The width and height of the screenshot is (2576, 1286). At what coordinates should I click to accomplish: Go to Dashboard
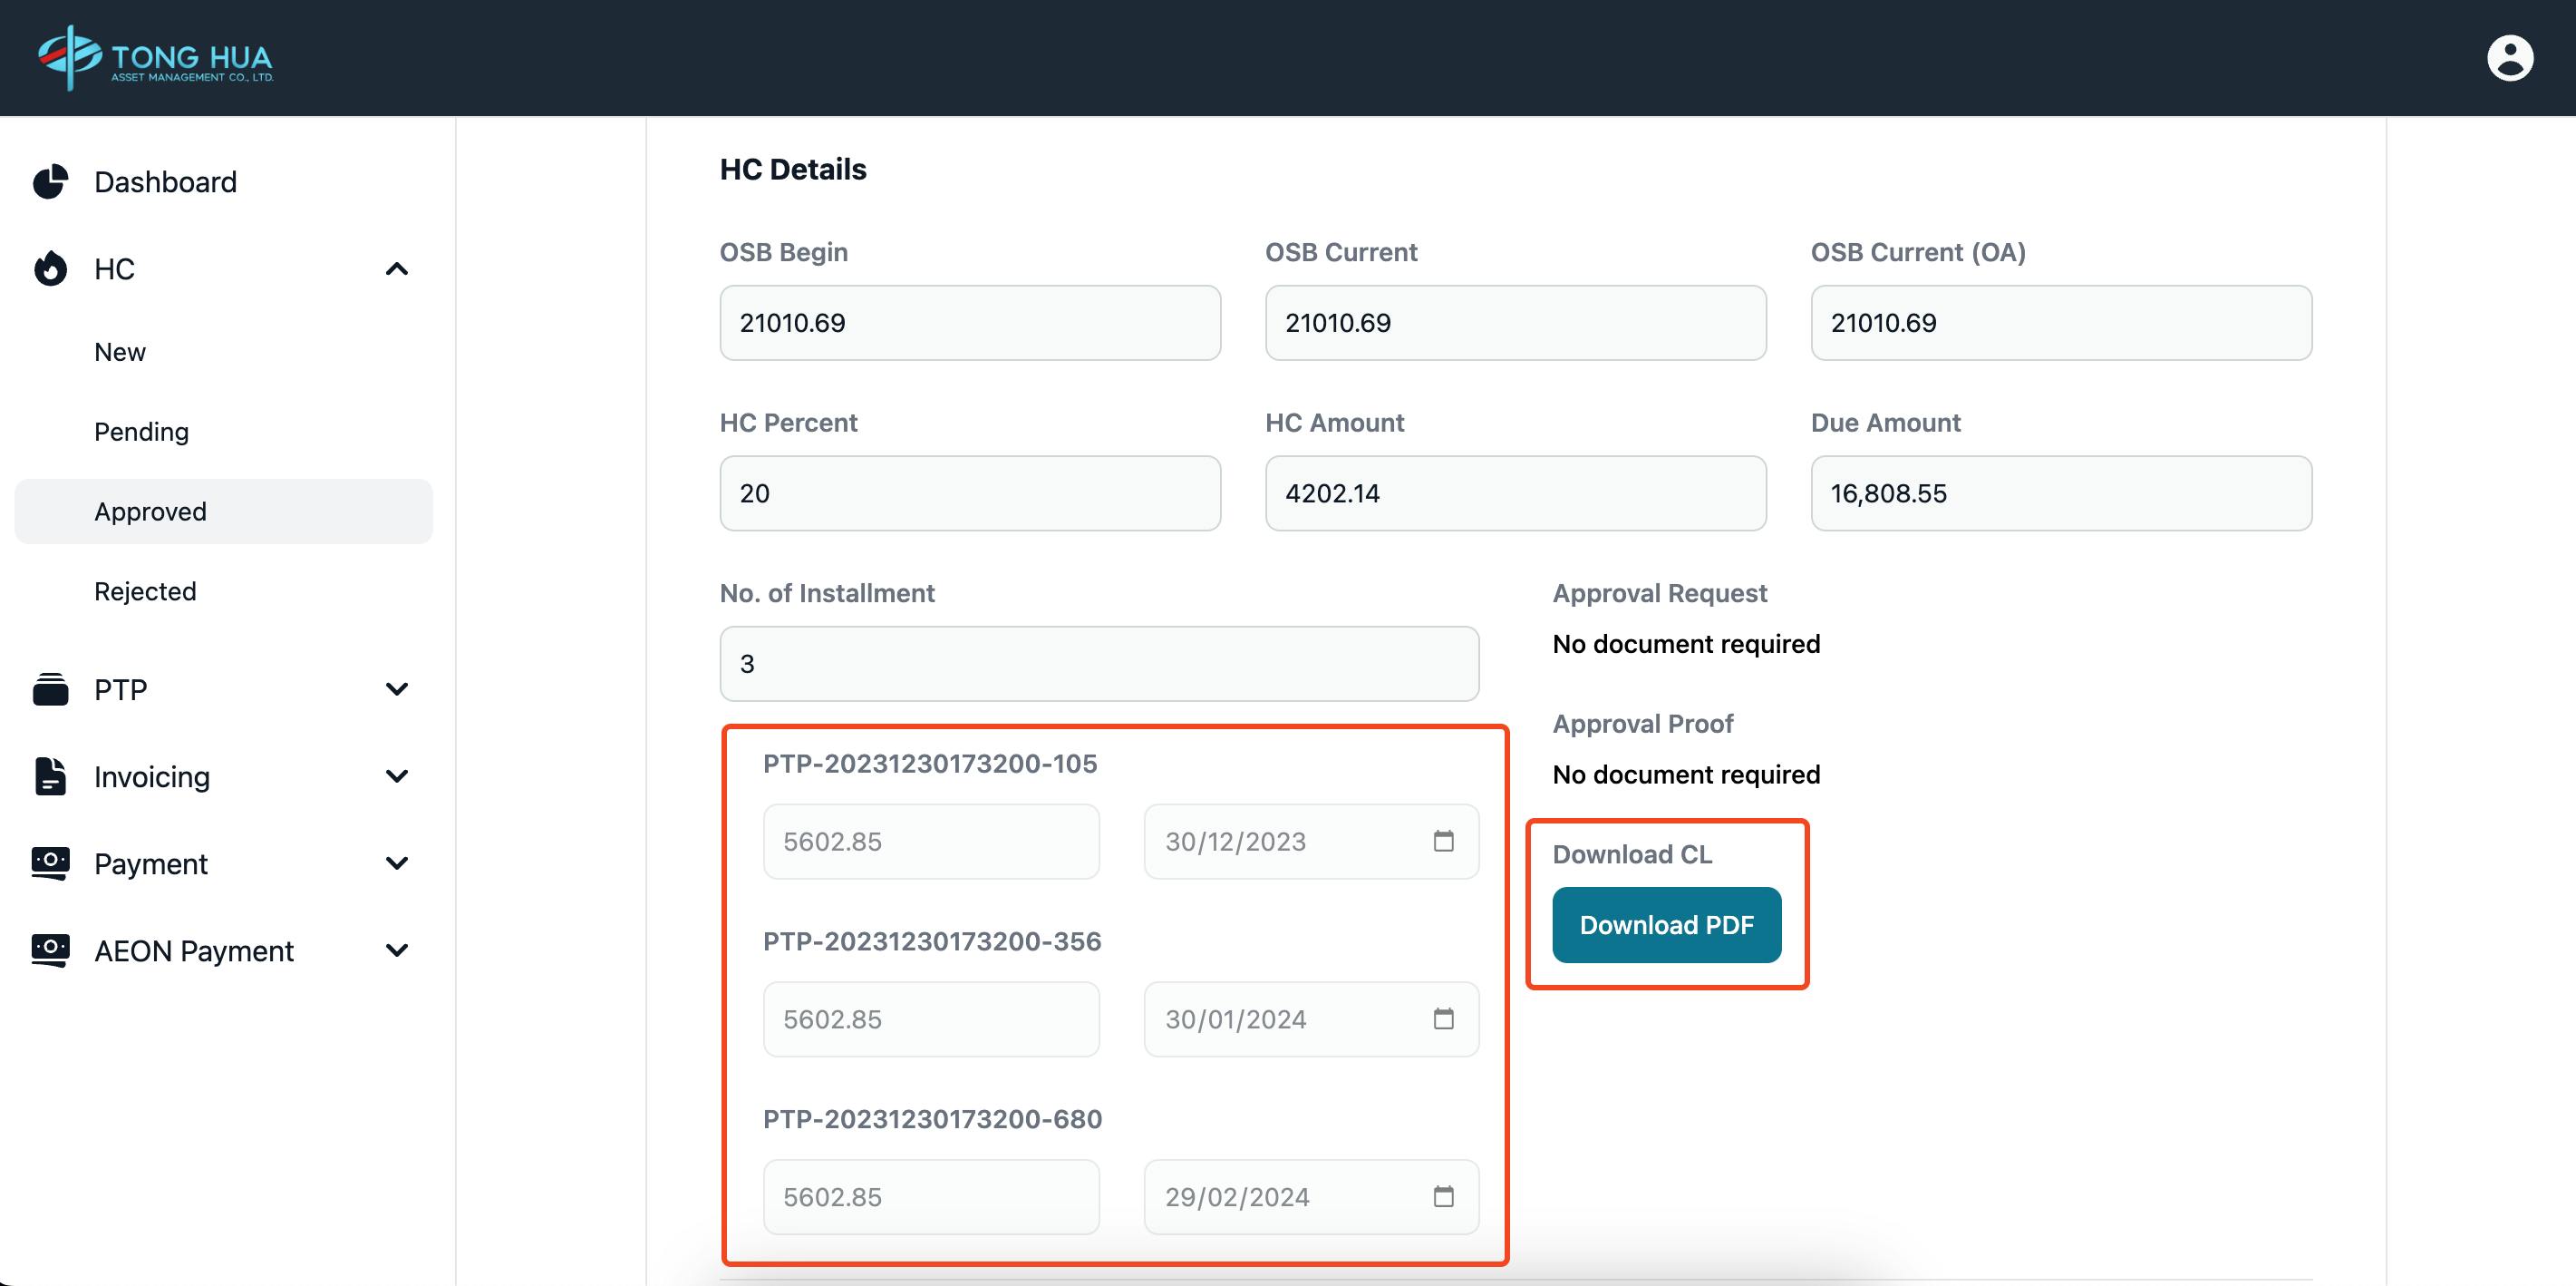pyautogui.click(x=165, y=182)
